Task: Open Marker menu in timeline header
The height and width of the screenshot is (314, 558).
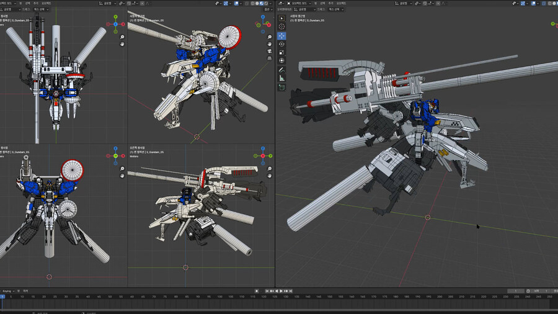Action: click(x=25, y=291)
